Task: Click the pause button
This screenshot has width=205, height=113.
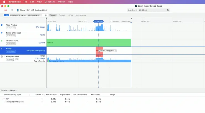Action: tap(12, 10)
